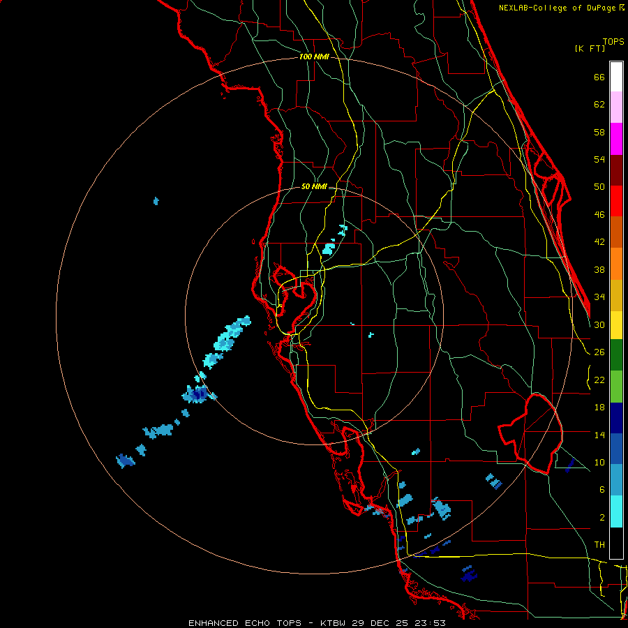The image size is (628, 628).
Task: Click the magenta 58 kft legend swatch
Action: [616, 139]
